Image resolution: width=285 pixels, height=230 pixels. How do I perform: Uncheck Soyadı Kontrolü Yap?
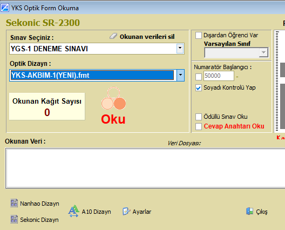pyautogui.click(x=199, y=88)
